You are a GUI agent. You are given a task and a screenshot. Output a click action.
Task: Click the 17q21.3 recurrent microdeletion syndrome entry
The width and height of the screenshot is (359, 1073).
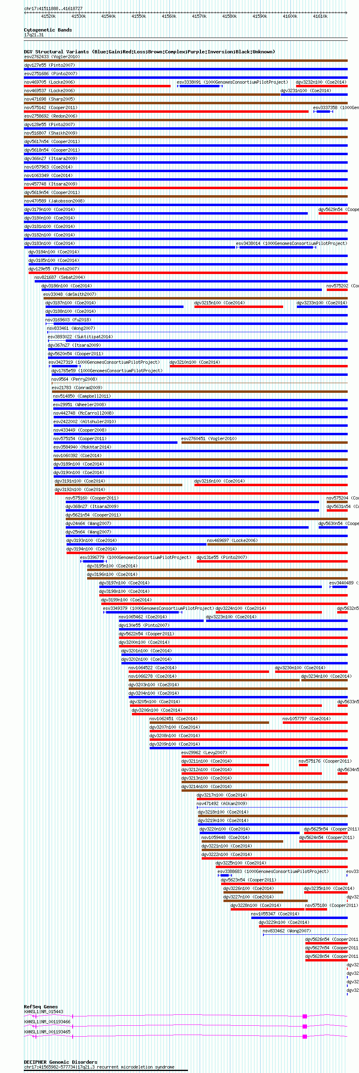coord(99,1067)
